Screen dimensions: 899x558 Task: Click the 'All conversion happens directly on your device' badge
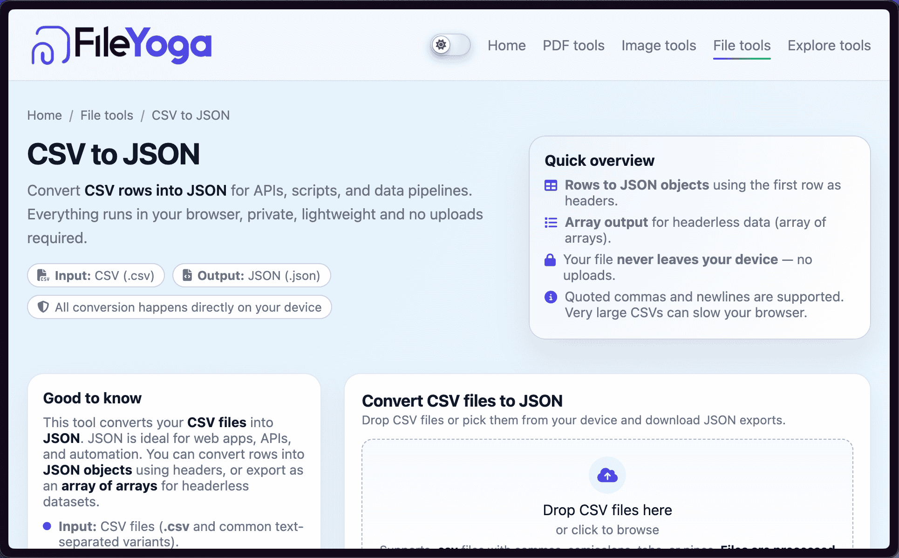(179, 307)
